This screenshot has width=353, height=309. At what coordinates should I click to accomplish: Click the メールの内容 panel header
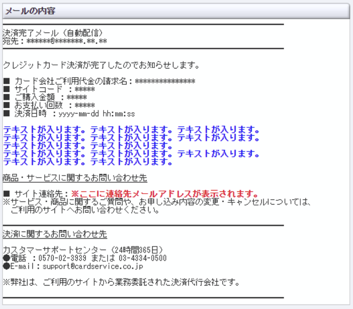point(176,11)
